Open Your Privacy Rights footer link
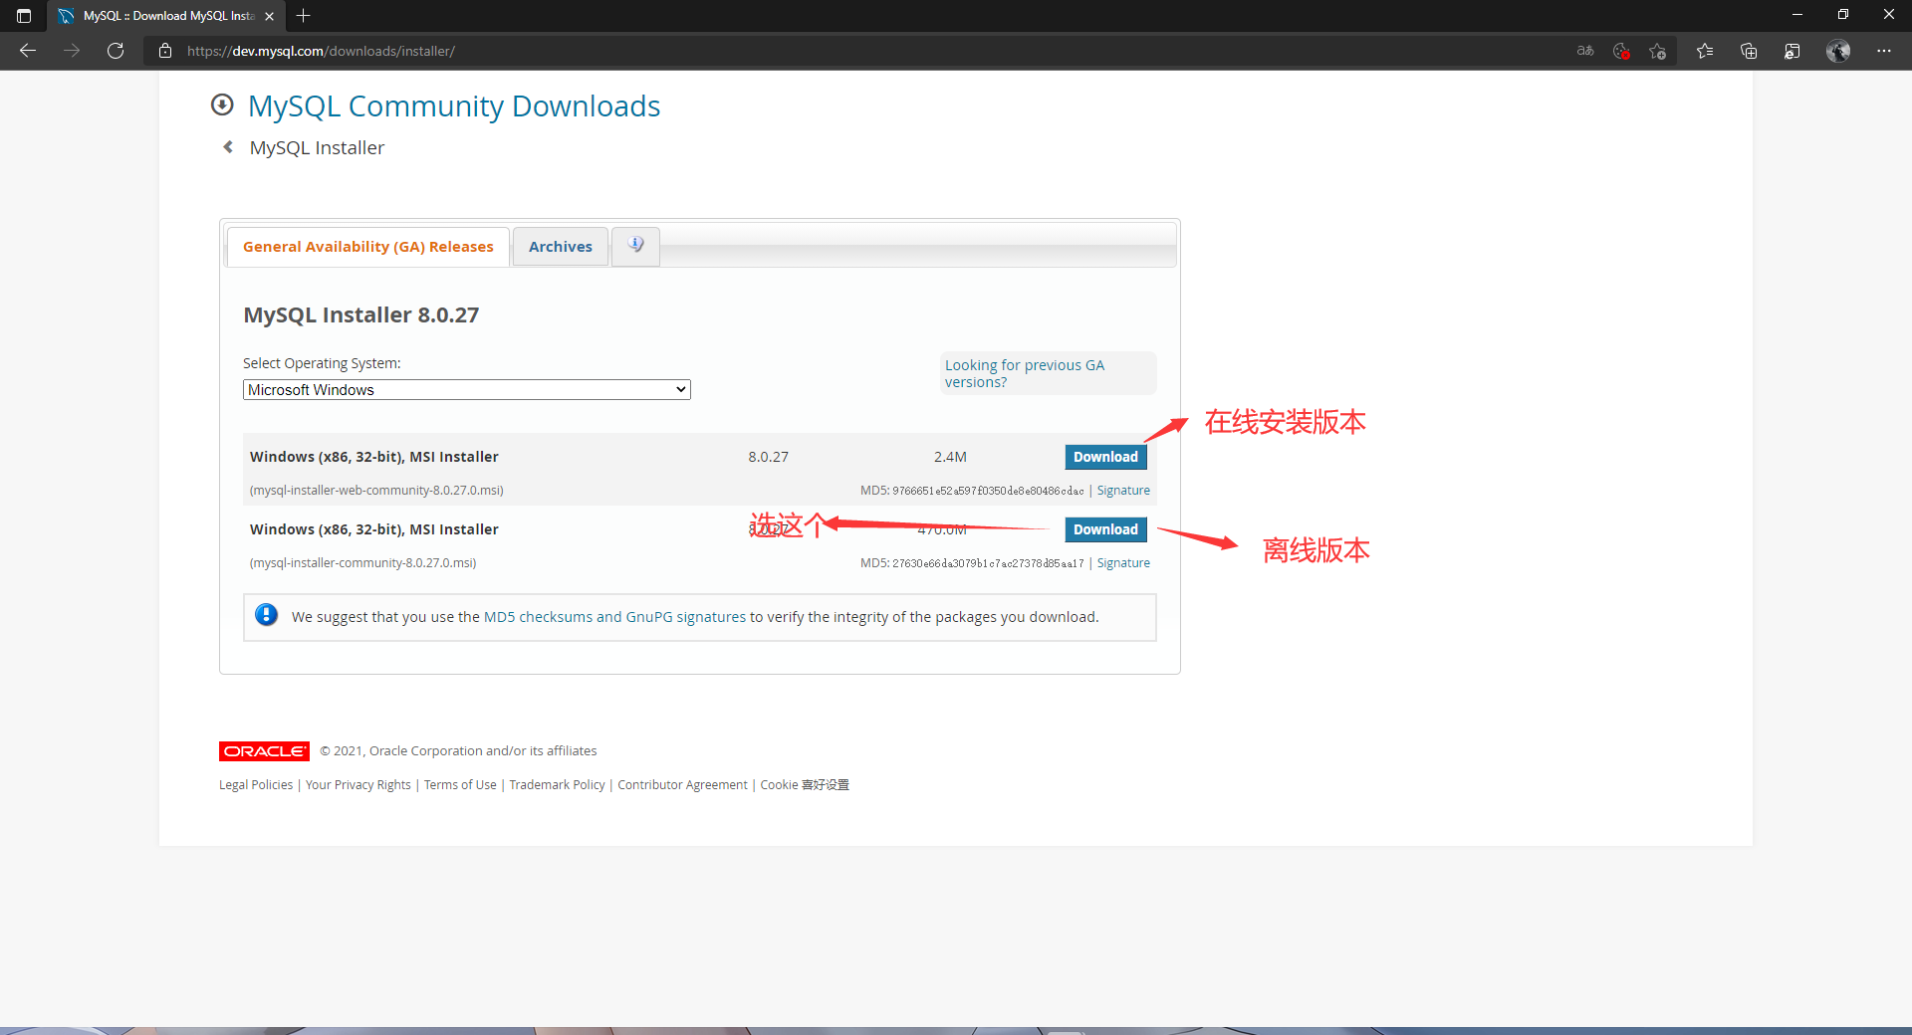1912x1035 pixels. click(x=358, y=785)
